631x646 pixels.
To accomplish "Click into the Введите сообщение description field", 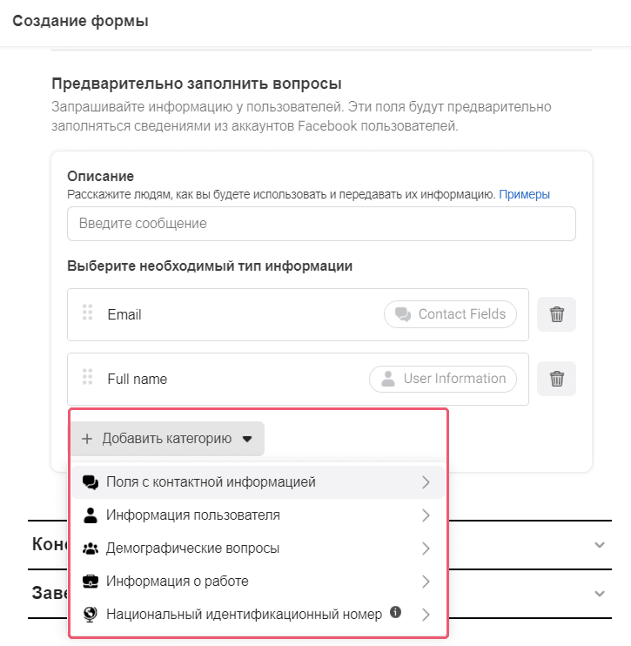I will 321,224.
